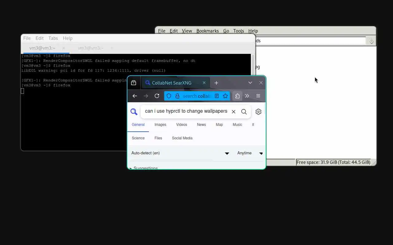Screen dimensions: 393x245
Task: Open the terminal Tabs menu
Action: 53,38
